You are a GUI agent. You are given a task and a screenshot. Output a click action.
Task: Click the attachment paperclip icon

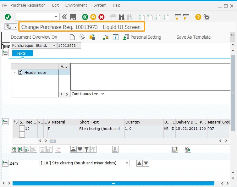click(115, 149)
